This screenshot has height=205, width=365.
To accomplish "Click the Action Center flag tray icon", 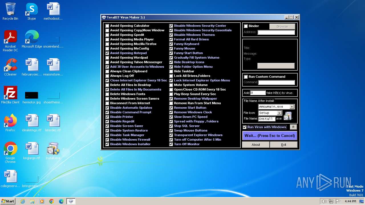I will tap(338, 201).
